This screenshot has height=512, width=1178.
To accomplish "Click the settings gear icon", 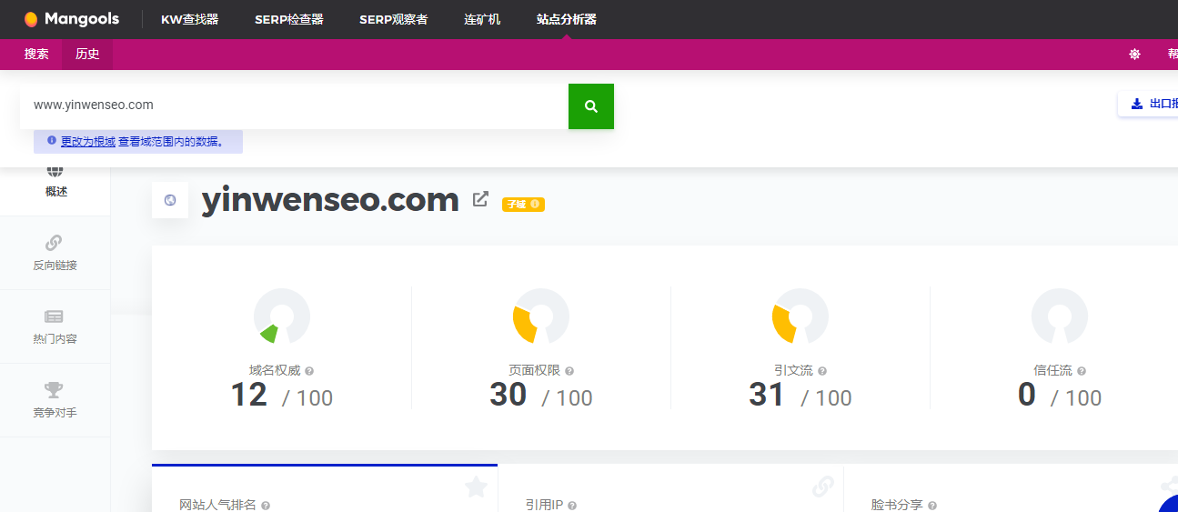I will (x=1134, y=55).
